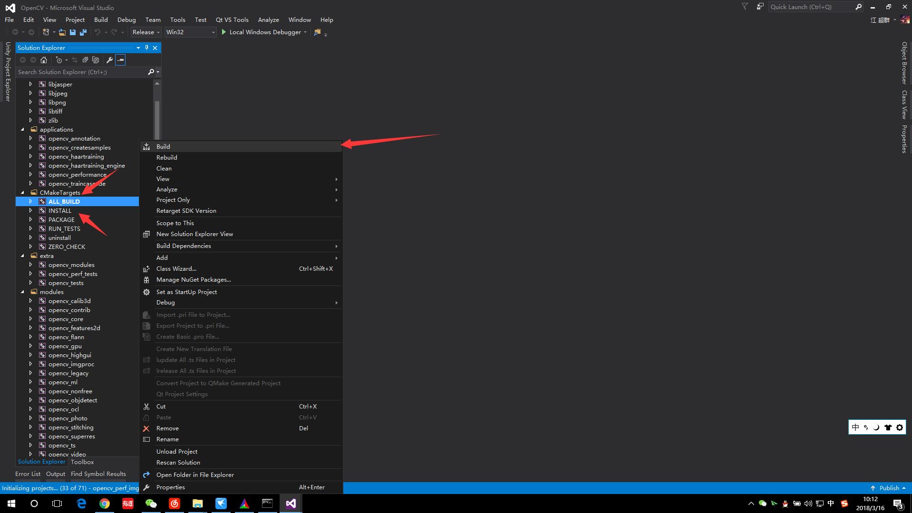Choose Clean from the context menu

241,168
